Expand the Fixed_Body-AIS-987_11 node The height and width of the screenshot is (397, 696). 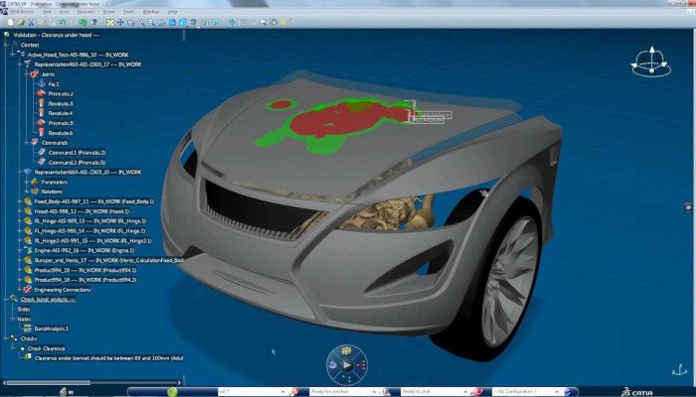point(20,201)
